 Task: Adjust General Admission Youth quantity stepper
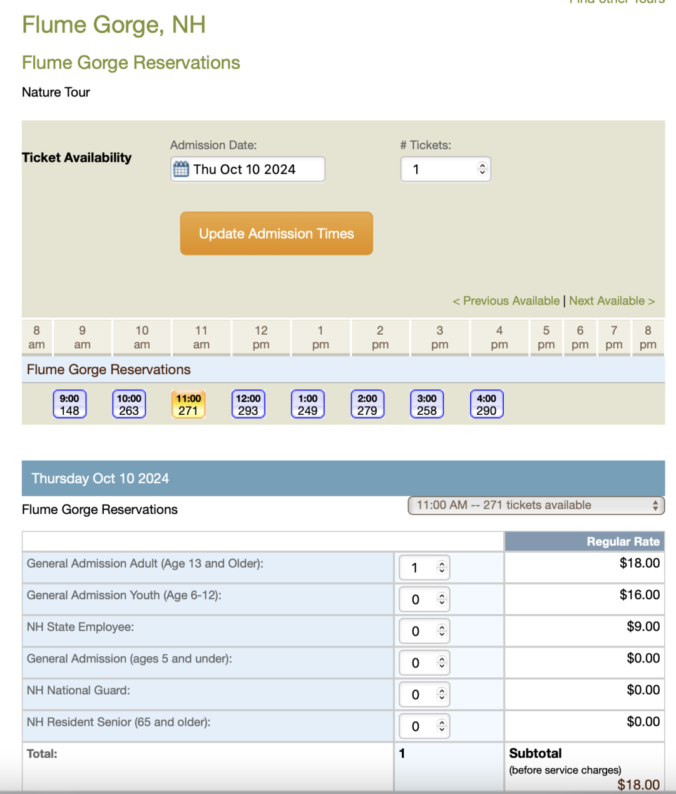click(442, 600)
